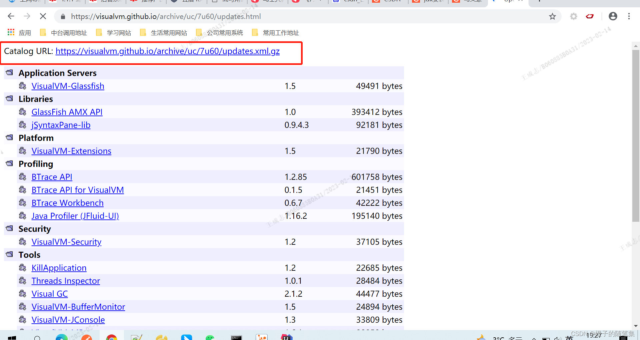
Task: Open the VisualVM-Glassfish plugin link
Action: 68,86
